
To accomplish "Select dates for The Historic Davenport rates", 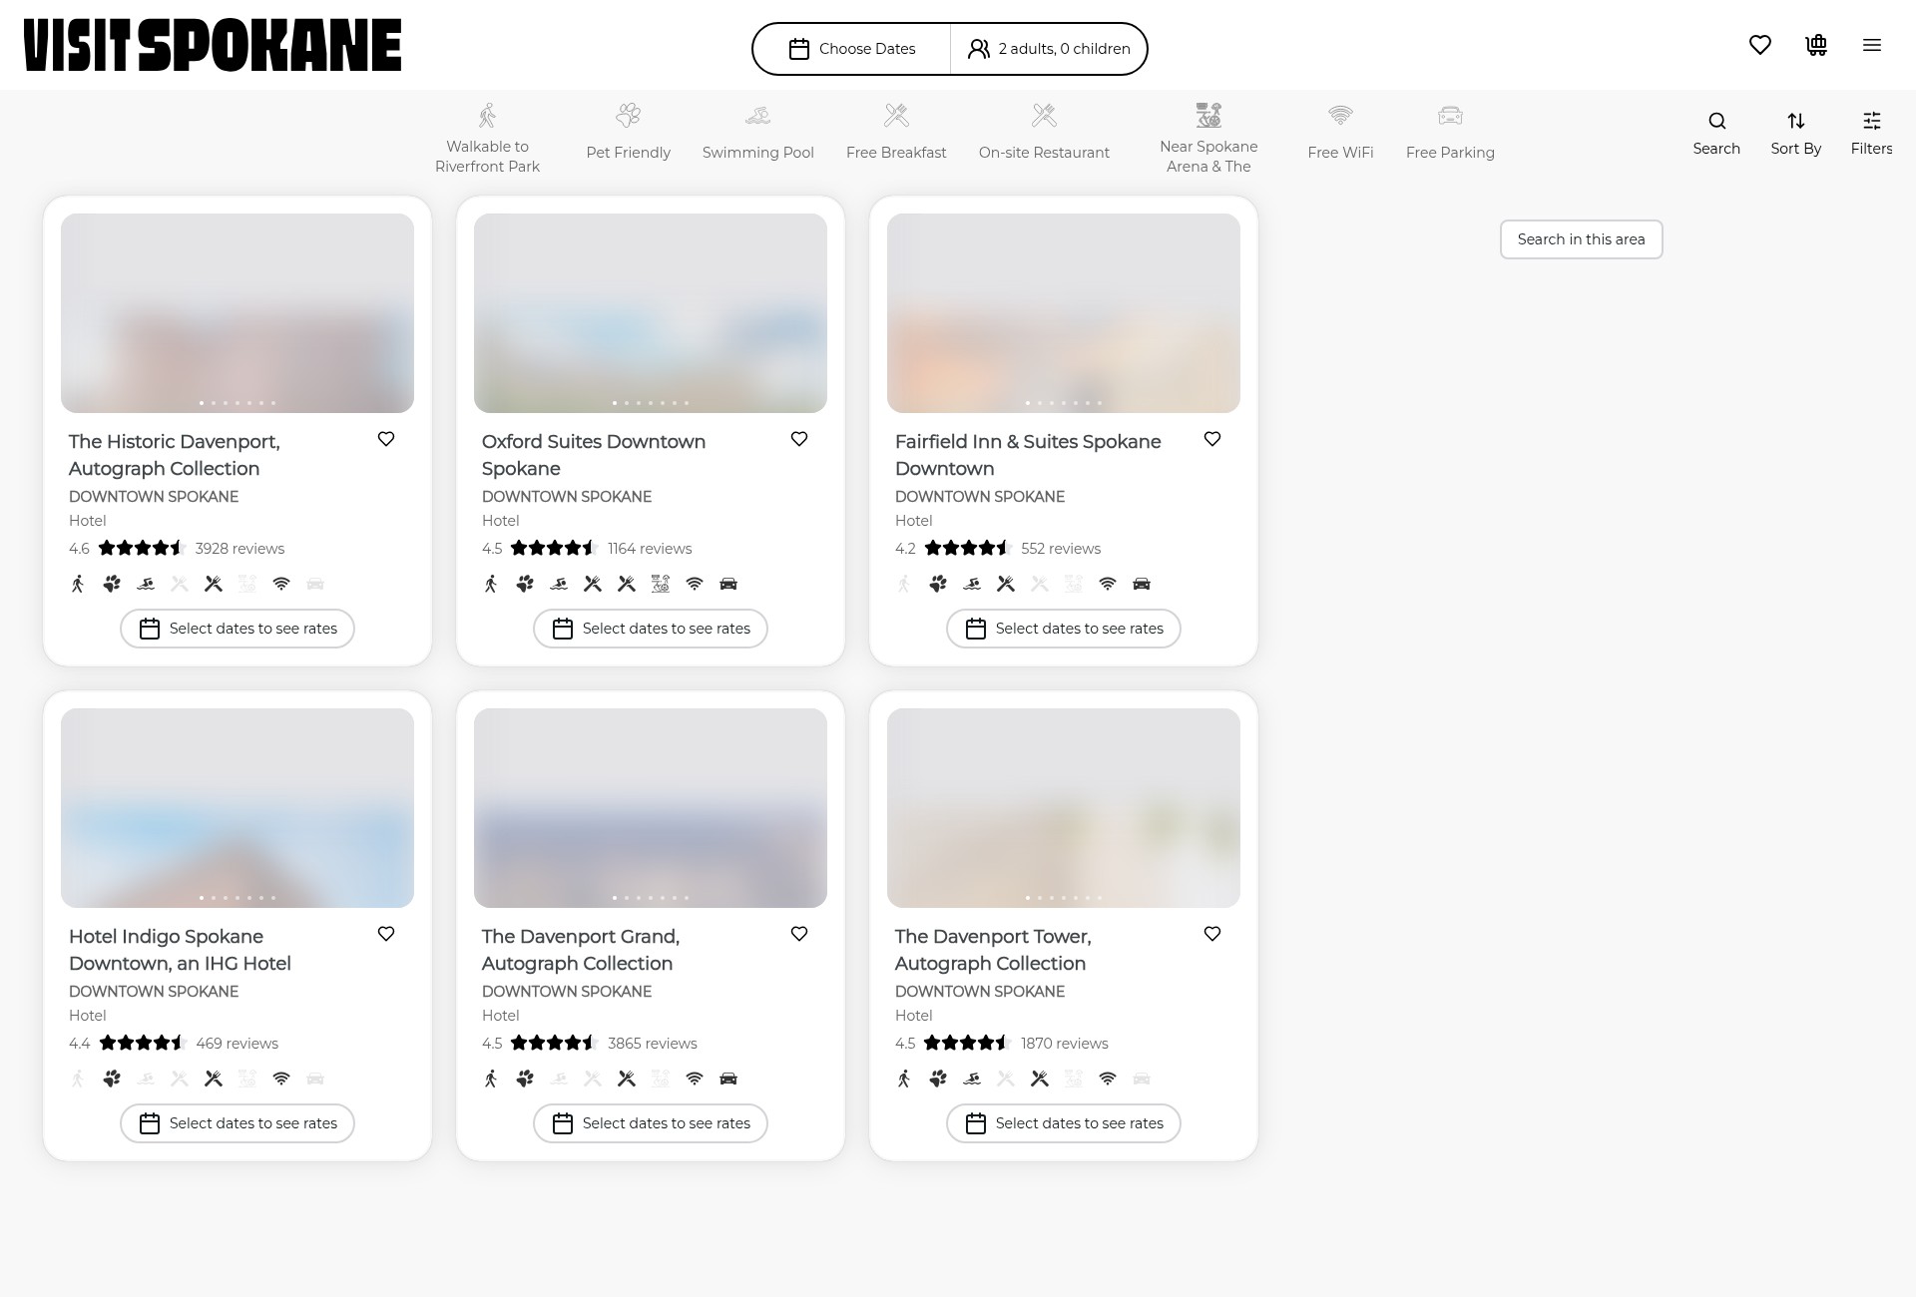I will pyautogui.click(x=238, y=629).
